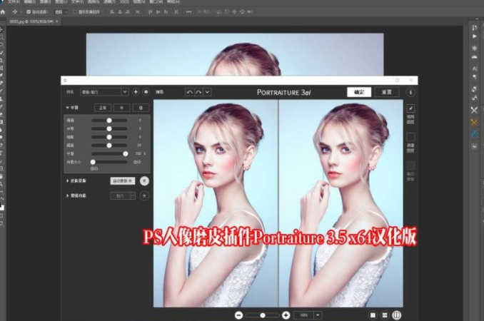Click align top edges icon
Image resolution: width=484 pixels, height=321 pixels.
pyautogui.click(x=151, y=11)
